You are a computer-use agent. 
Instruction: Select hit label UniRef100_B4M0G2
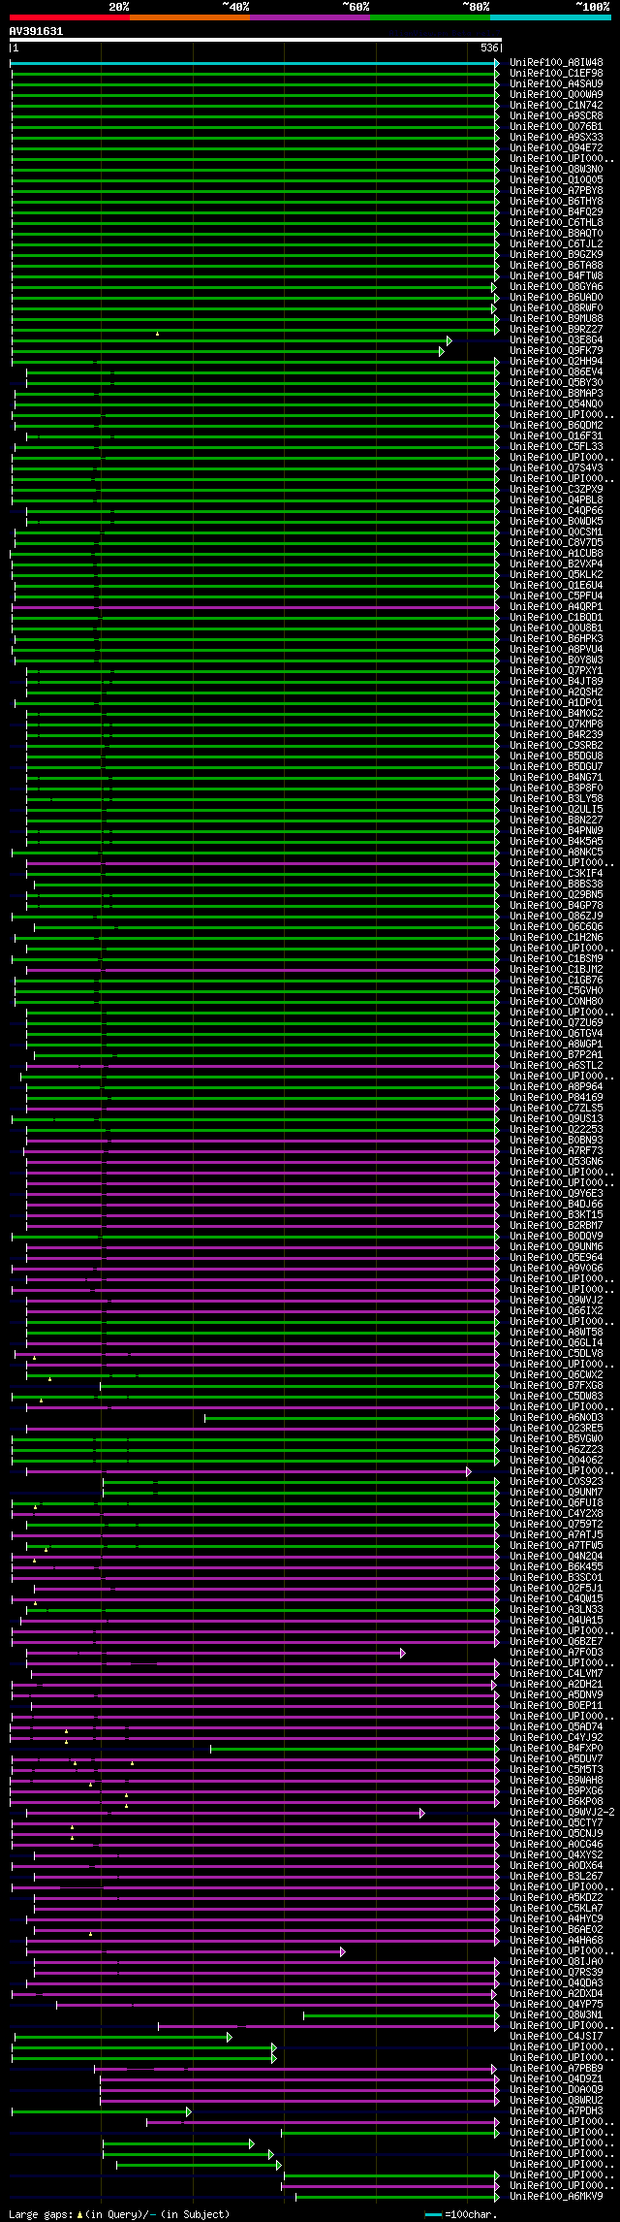556,714
